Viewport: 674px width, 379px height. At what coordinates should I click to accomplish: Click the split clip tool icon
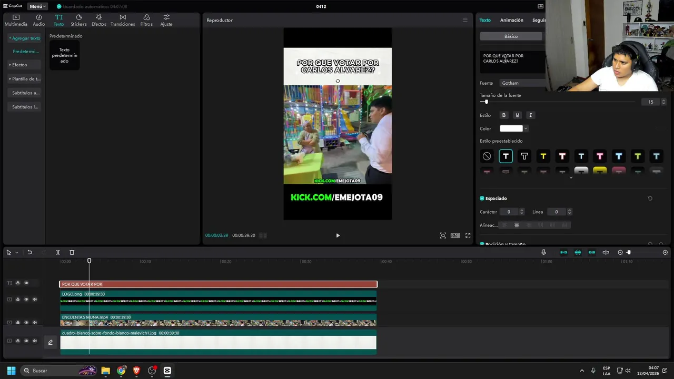[x=58, y=253]
